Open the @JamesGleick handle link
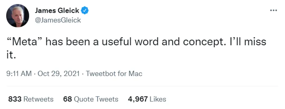Viewport: 285px width, 109px height. [x=58, y=20]
